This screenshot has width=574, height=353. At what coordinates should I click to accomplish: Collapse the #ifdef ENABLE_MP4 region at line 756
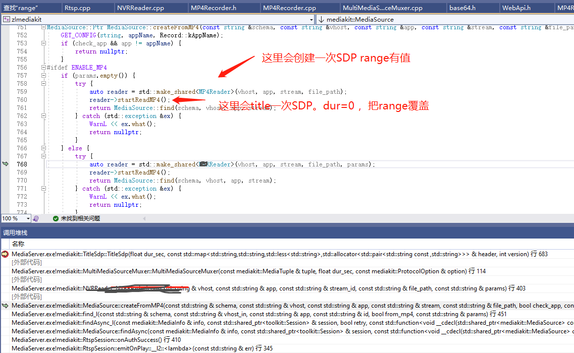click(43, 67)
